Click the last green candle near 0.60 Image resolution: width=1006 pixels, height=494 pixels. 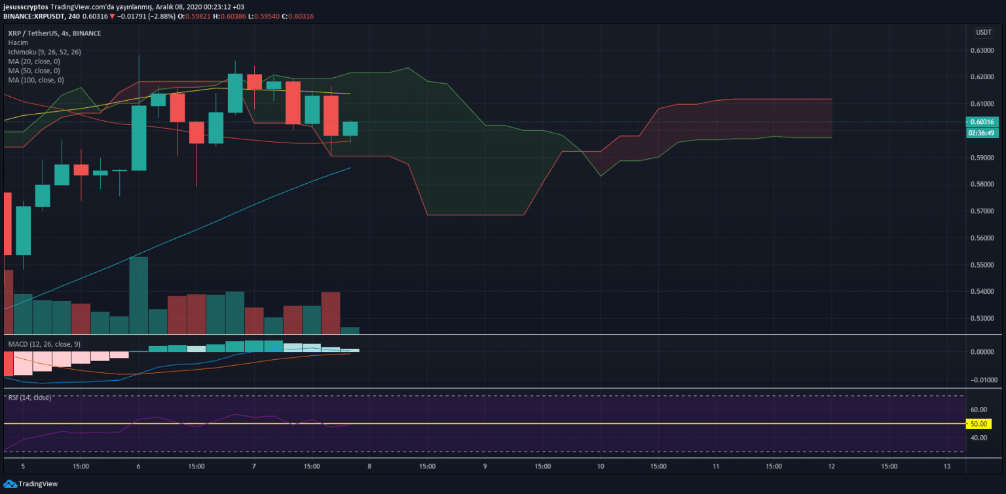point(350,128)
